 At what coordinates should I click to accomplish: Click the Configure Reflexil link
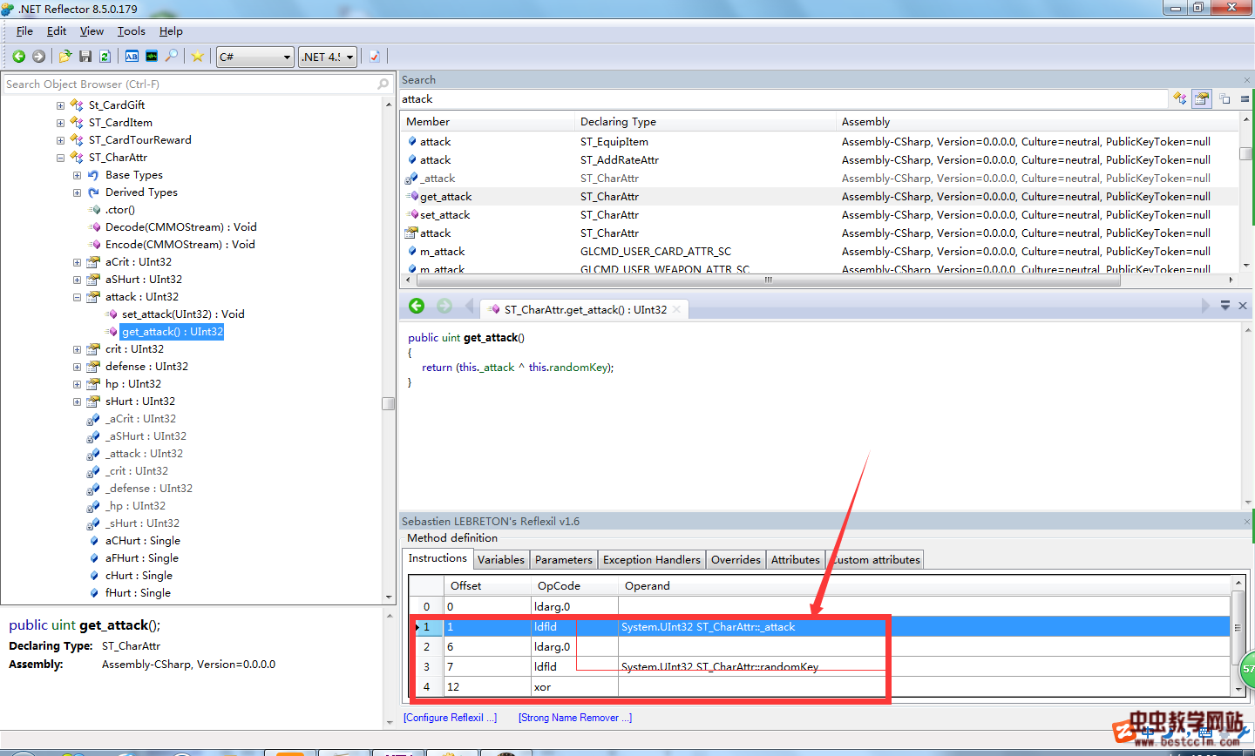(x=451, y=718)
